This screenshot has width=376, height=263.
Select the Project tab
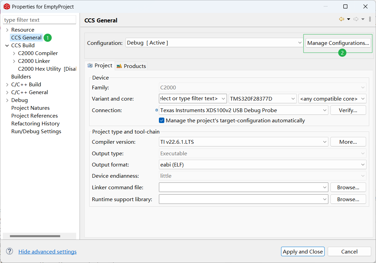(100, 66)
